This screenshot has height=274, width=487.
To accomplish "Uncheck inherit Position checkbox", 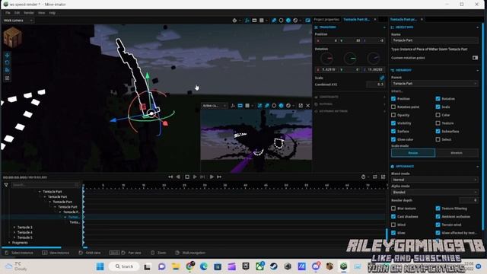I will (393, 98).
